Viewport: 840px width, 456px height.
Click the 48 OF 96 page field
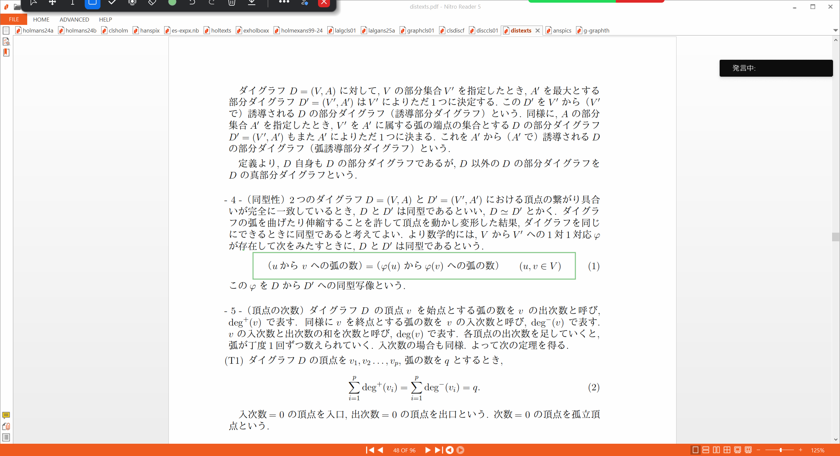tap(404, 450)
